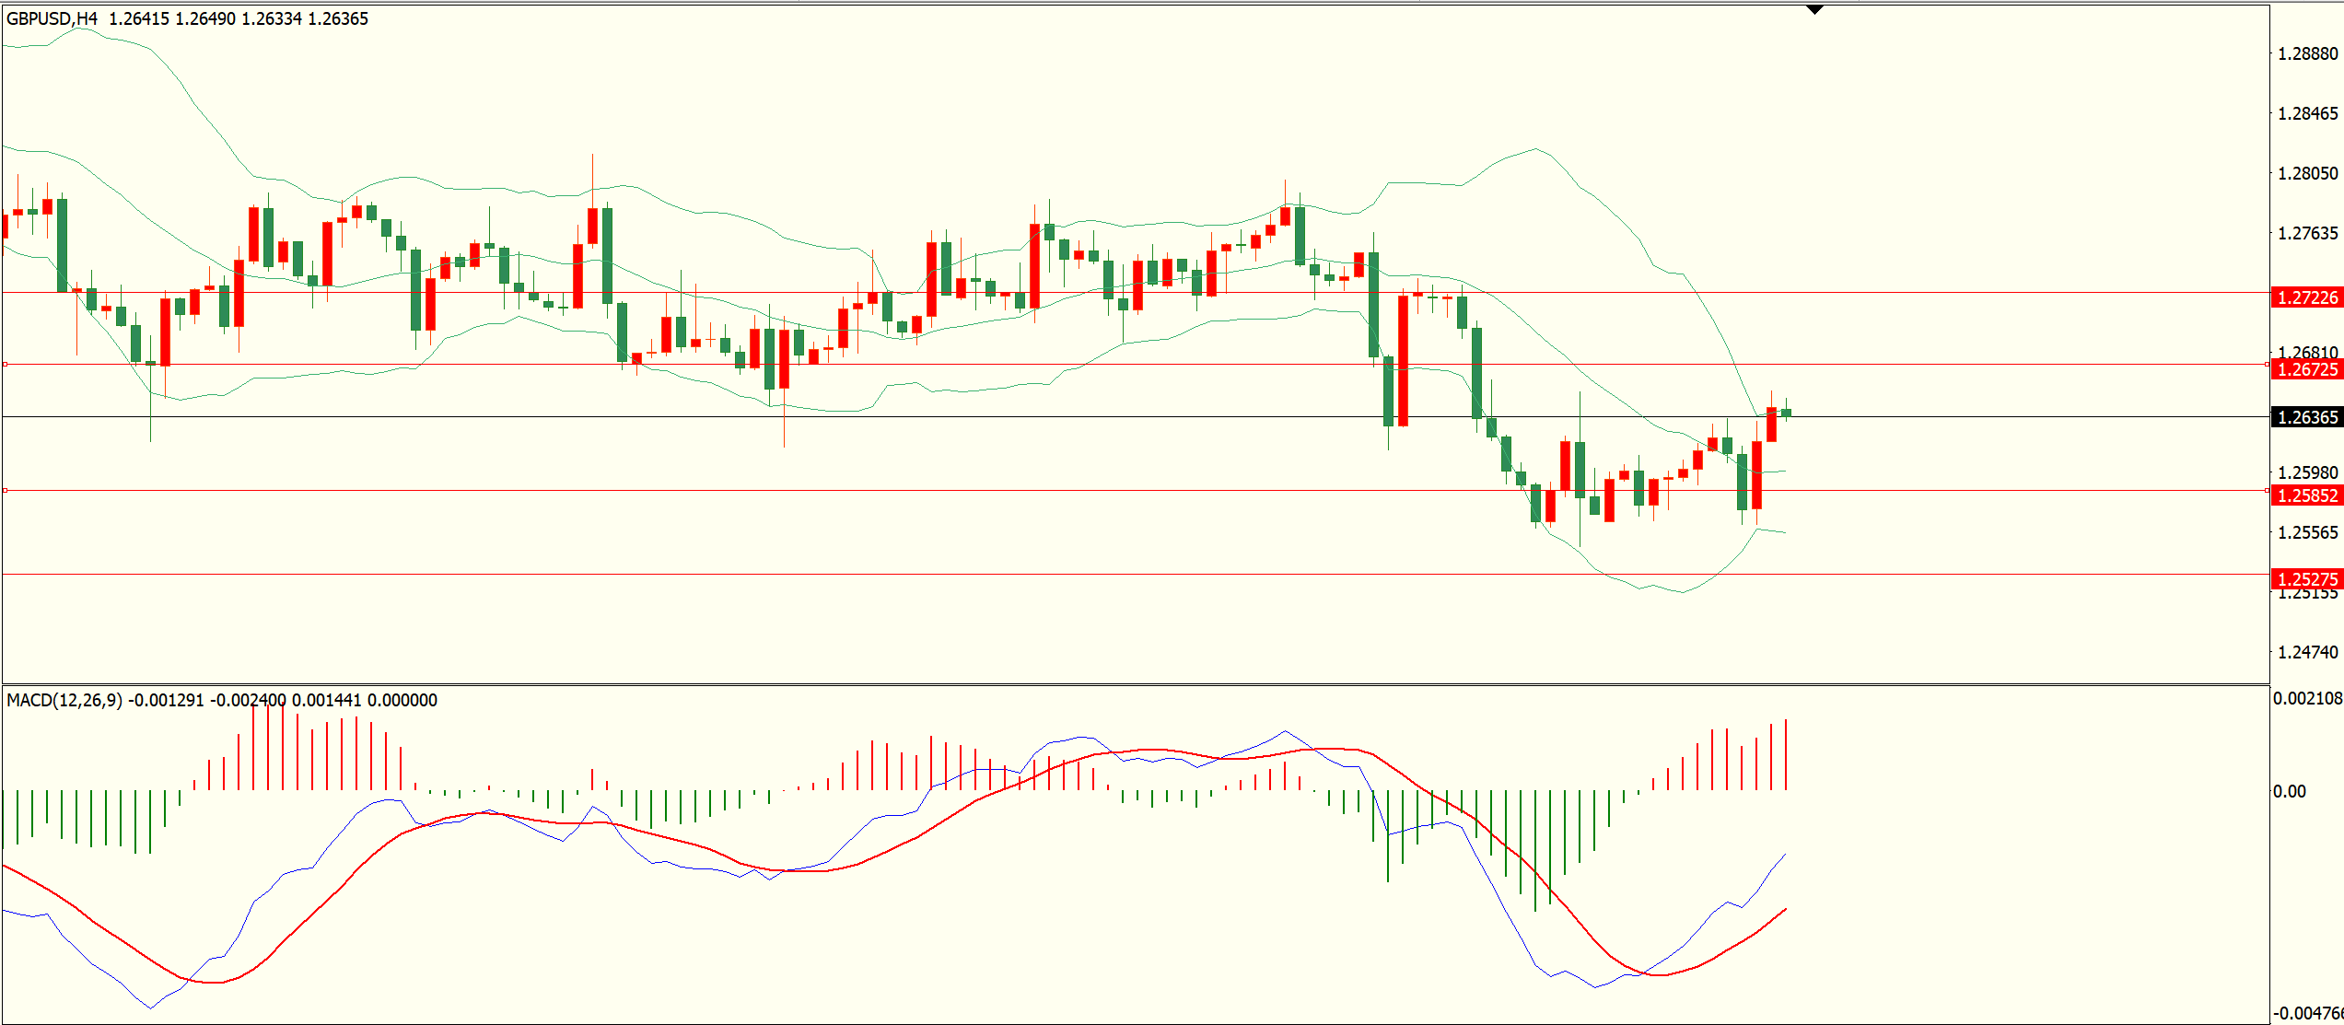This screenshot has width=2344, height=1025.
Task: Click the 0.002108 MACD scale value
Action: [2307, 698]
